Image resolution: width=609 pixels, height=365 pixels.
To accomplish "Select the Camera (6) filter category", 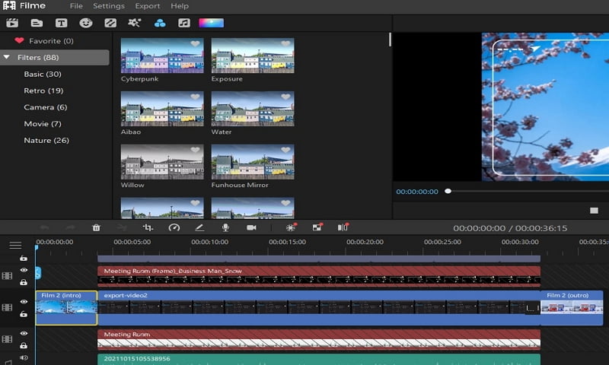I will [x=46, y=107].
